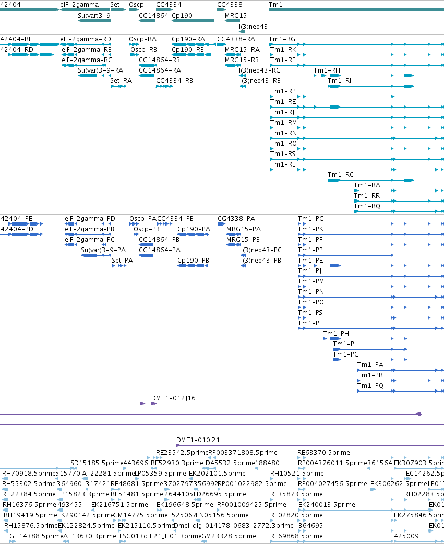The height and width of the screenshot is (544, 444).
Task: Select the Oscp gene label
Action: pyautogui.click(x=136, y=5)
